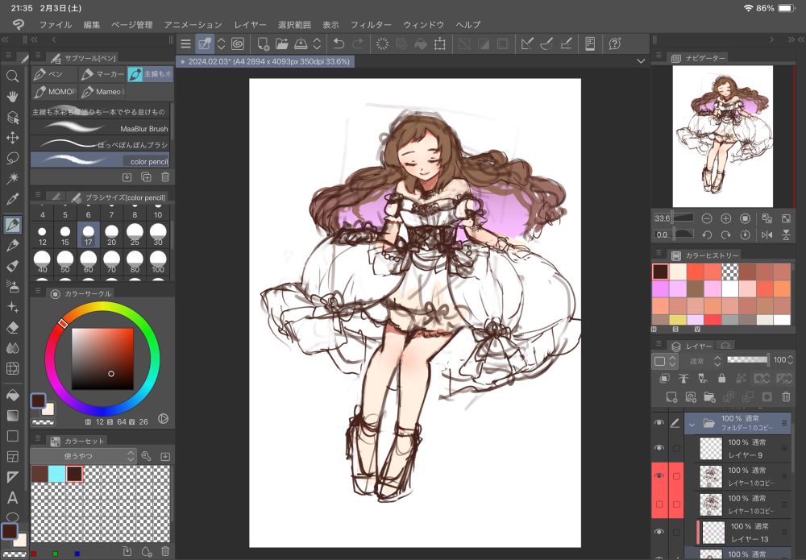
Task: Pick the Lasso selection tool
Action: click(12, 158)
